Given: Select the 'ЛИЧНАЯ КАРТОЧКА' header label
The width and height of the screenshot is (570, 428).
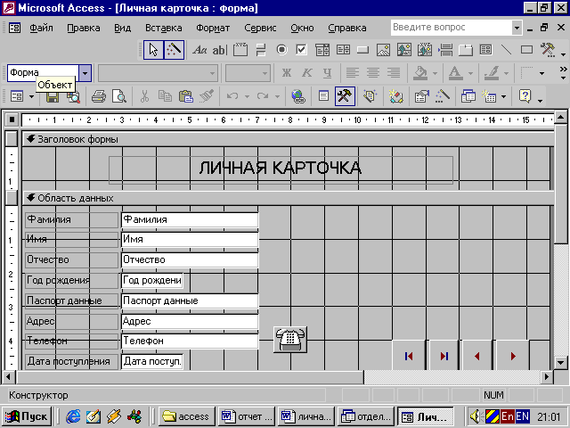Looking at the screenshot, I should click(x=280, y=168).
